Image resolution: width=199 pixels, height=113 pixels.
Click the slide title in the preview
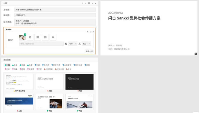coord(134,18)
